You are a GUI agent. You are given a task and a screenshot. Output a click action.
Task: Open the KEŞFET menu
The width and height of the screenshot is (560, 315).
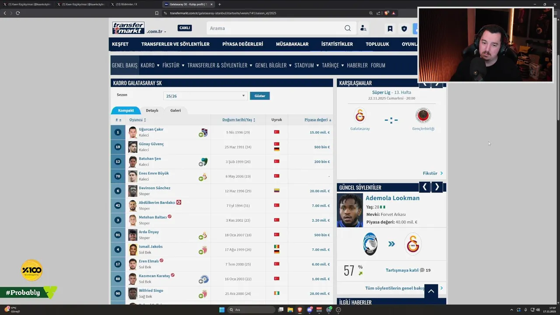point(120,44)
